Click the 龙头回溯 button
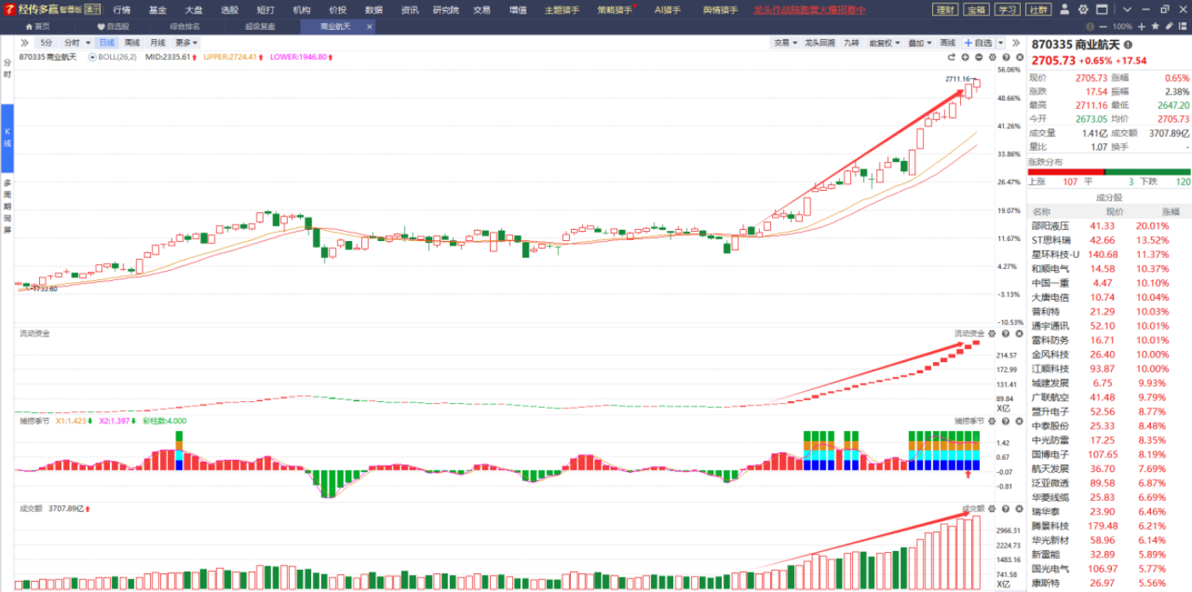This screenshot has height=592, width=1192. 820,43
